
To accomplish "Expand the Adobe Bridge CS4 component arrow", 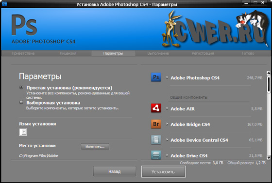I will [x=167, y=124].
